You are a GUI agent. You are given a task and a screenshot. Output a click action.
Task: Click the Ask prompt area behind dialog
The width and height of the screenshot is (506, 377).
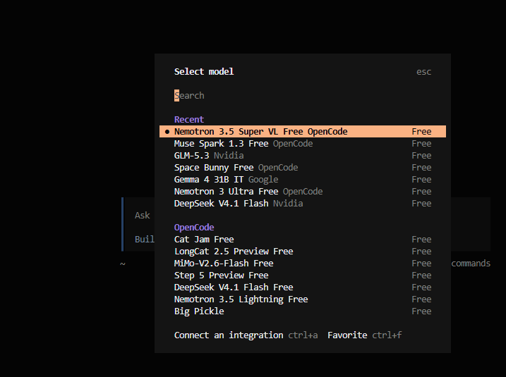tap(142, 215)
